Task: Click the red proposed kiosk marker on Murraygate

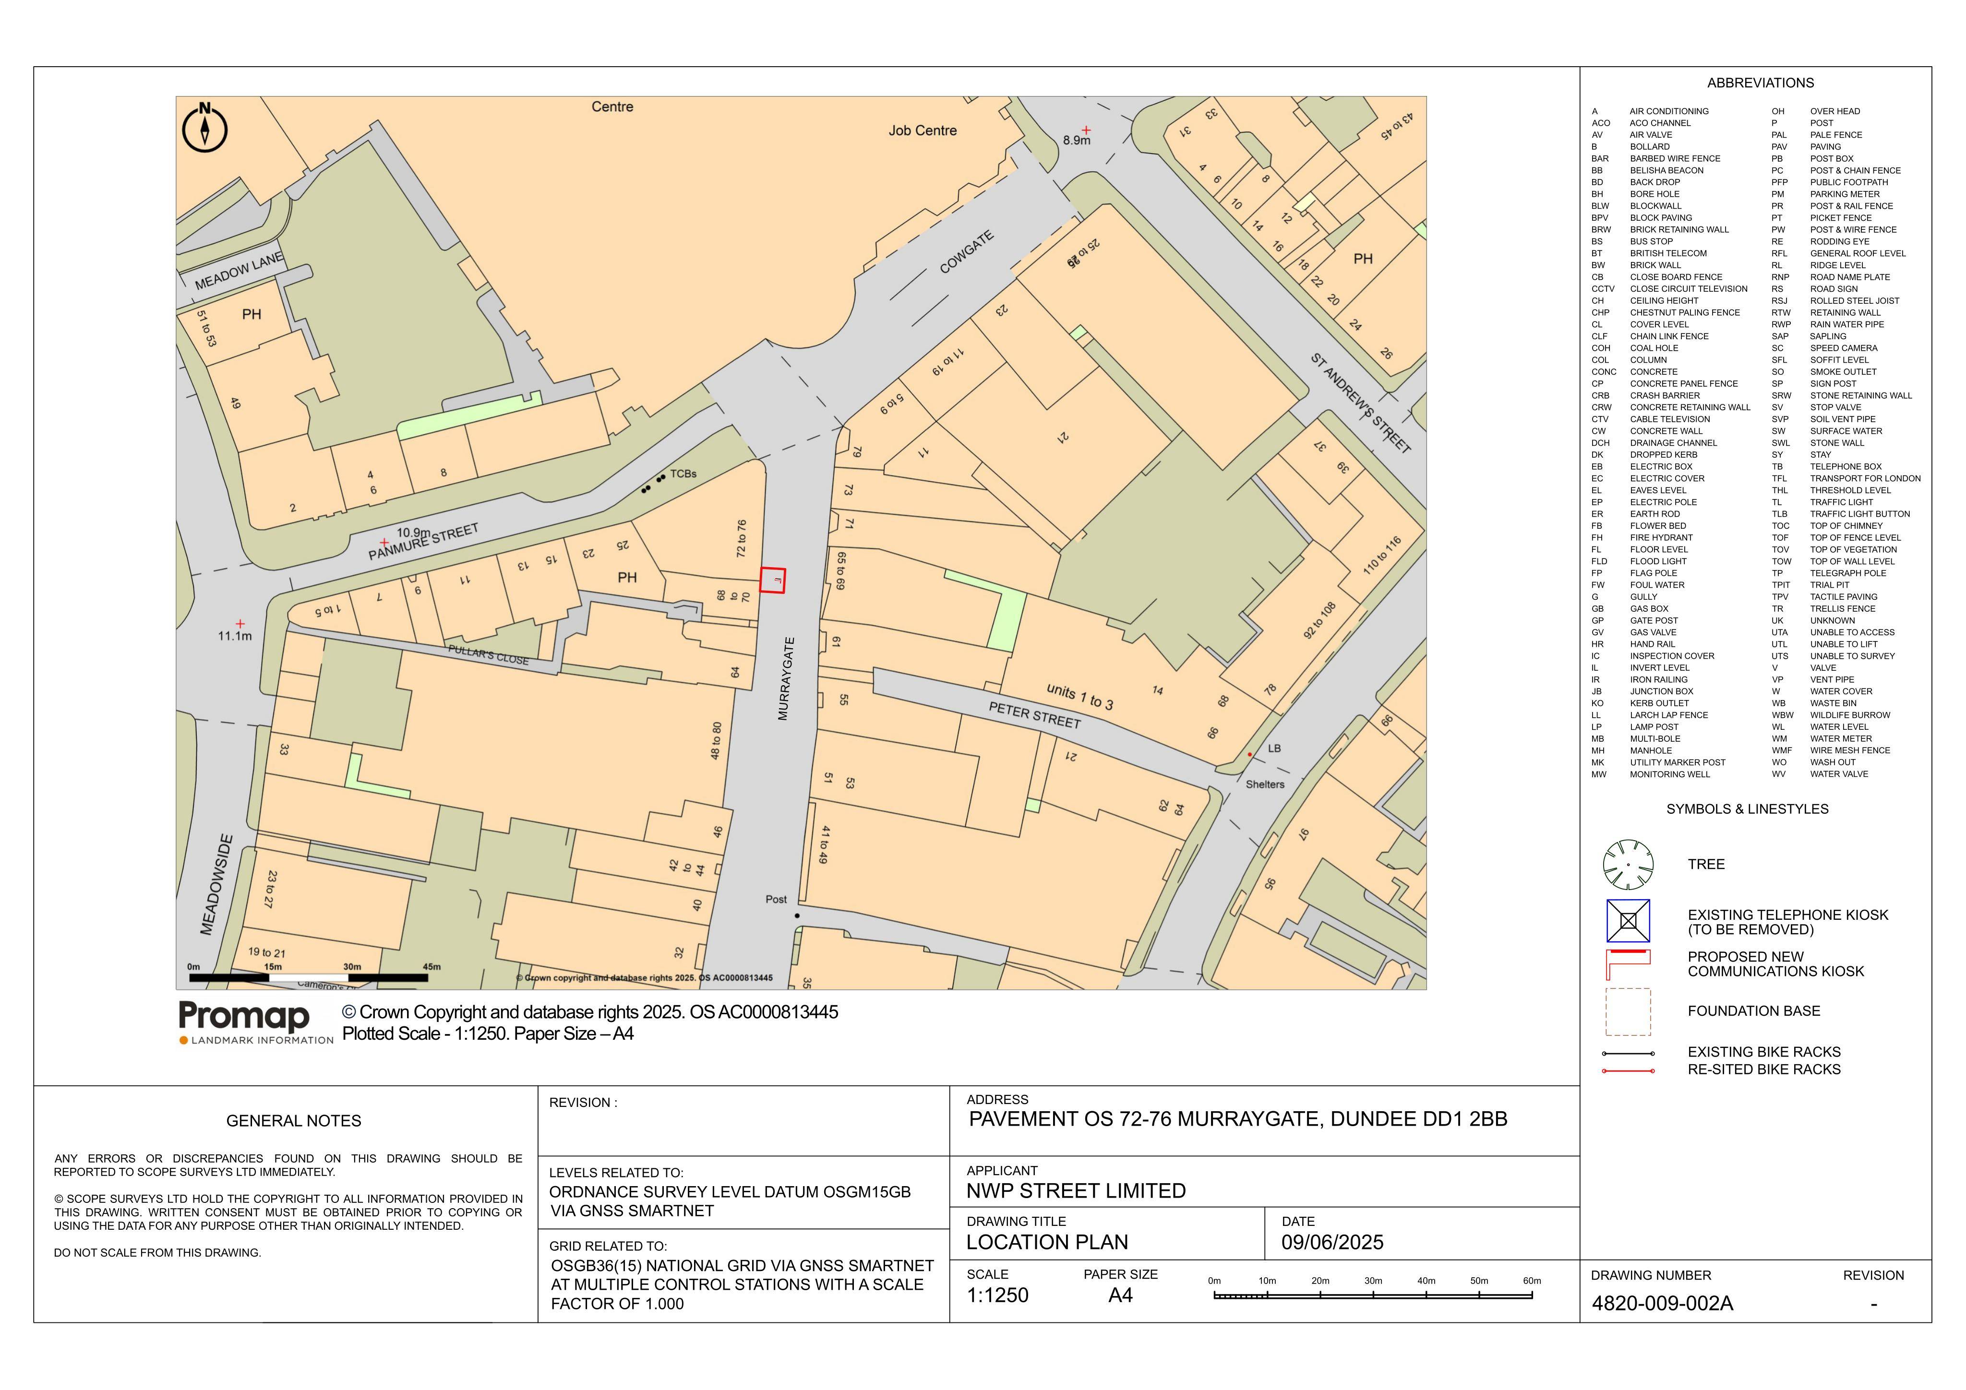Action: [x=772, y=580]
